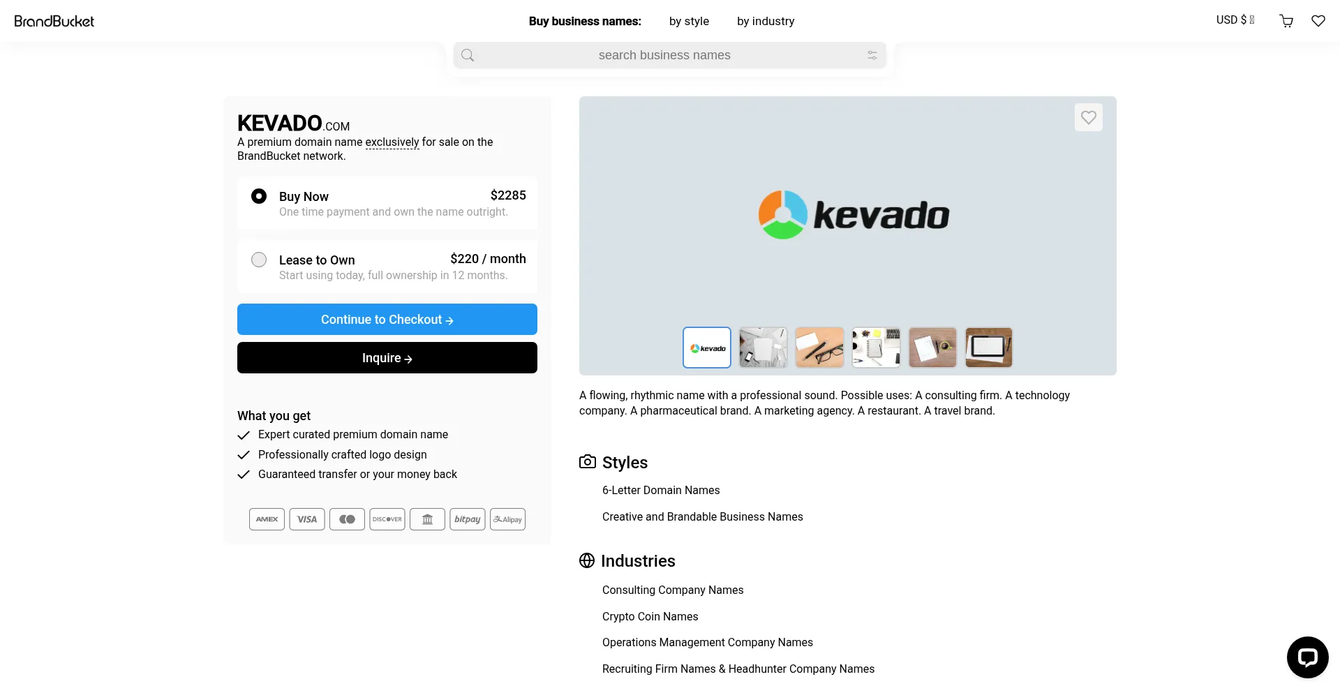Click the search filter sliders icon

pyautogui.click(x=872, y=55)
